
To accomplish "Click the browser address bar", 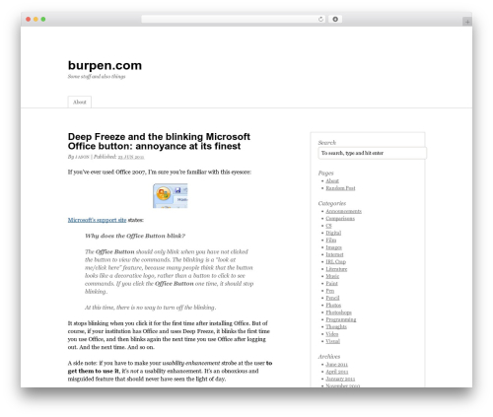I will pyautogui.click(x=233, y=19).
